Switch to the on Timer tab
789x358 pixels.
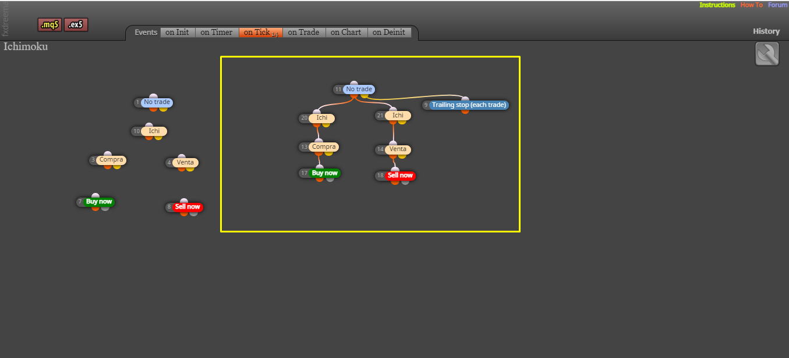(x=217, y=33)
